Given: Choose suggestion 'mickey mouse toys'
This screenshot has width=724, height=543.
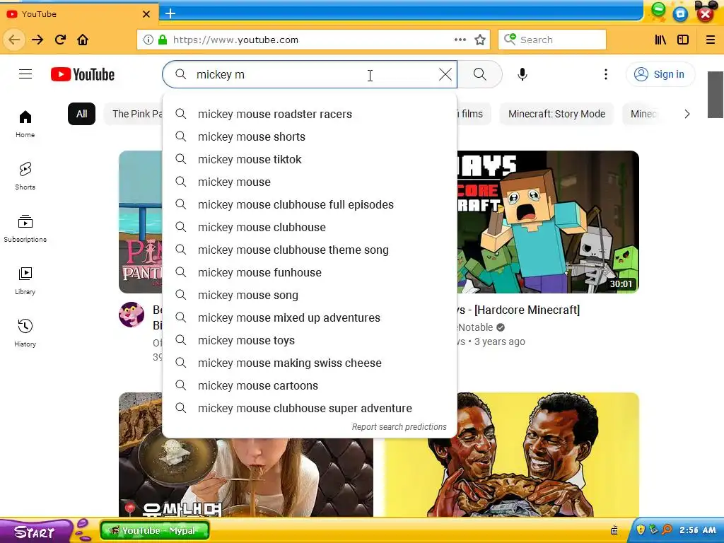Looking at the screenshot, I should [x=310, y=340].
